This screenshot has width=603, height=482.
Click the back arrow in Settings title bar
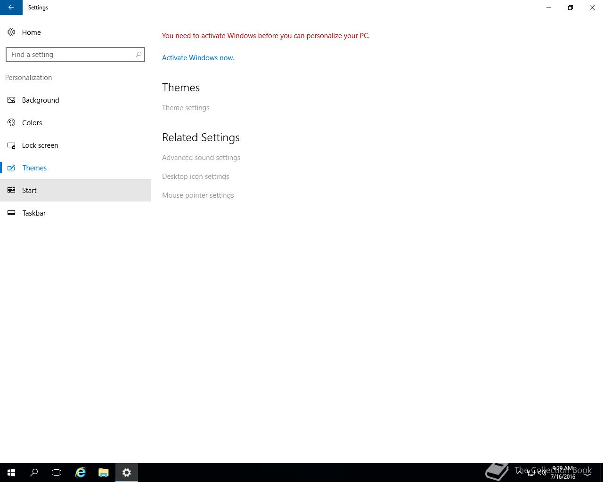pyautogui.click(x=11, y=8)
